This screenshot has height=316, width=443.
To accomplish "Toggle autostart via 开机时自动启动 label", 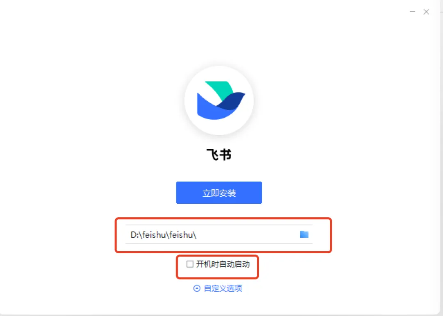I will pyautogui.click(x=223, y=264).
